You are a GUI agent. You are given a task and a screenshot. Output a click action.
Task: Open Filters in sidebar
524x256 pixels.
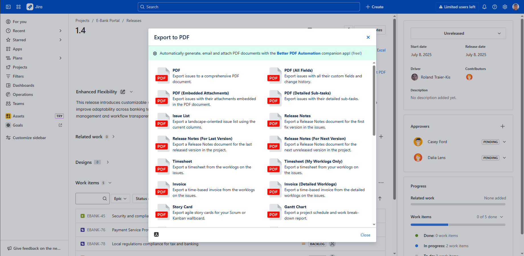click(x=34, y=76)
